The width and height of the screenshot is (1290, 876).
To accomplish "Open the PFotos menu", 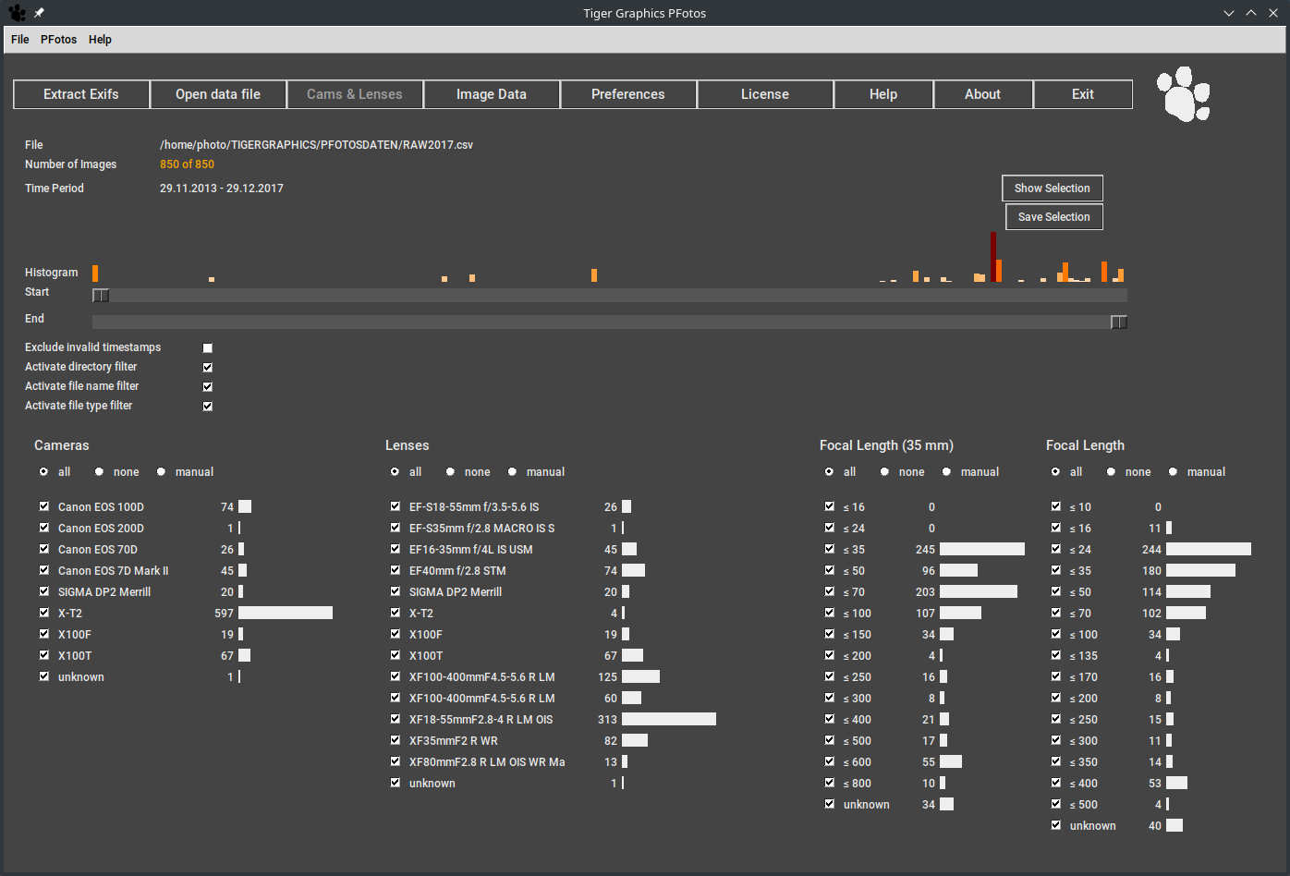I will [x=57, y=40].
